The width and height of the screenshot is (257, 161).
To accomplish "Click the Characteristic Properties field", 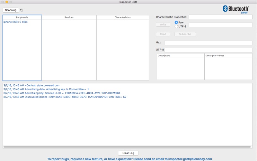I will click(x=221, y=17).
